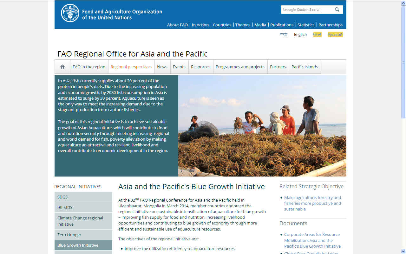
Task: Click the scrollbar down arrow
Action: [403, 251]
